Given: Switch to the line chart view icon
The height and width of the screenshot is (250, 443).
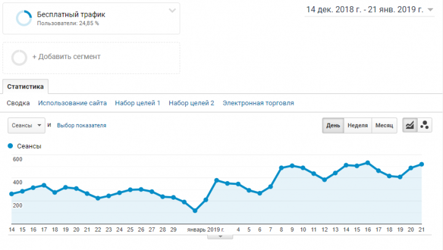Looking at the screenshot, I should [410, 125].
